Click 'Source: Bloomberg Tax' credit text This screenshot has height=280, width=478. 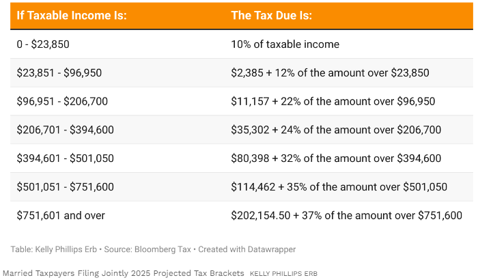click(x=147, y=249)
